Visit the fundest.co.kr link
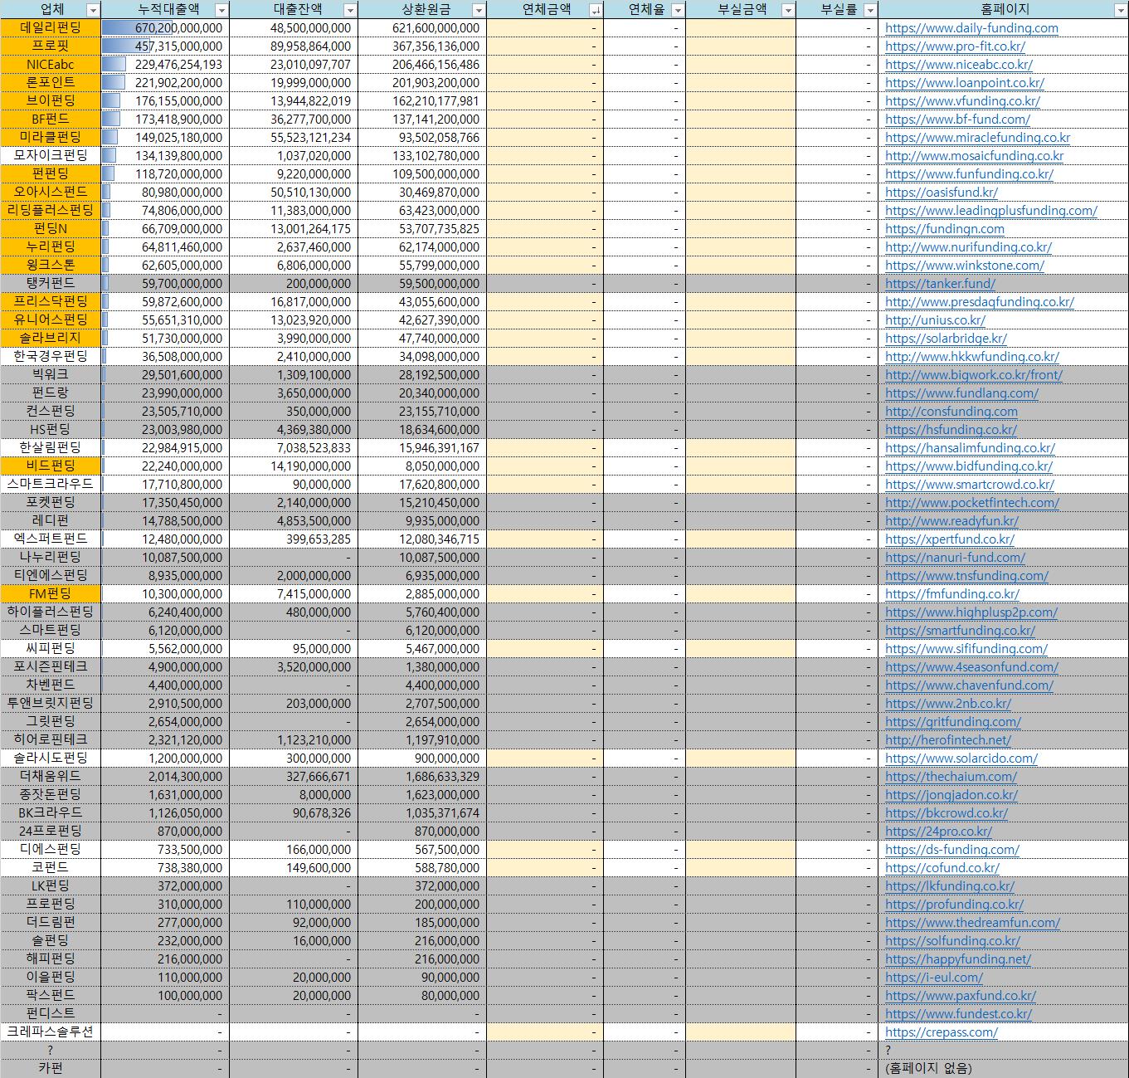Image resolution: width=1129 pixels, height=1078 pixels. (x=959, y=1014)
